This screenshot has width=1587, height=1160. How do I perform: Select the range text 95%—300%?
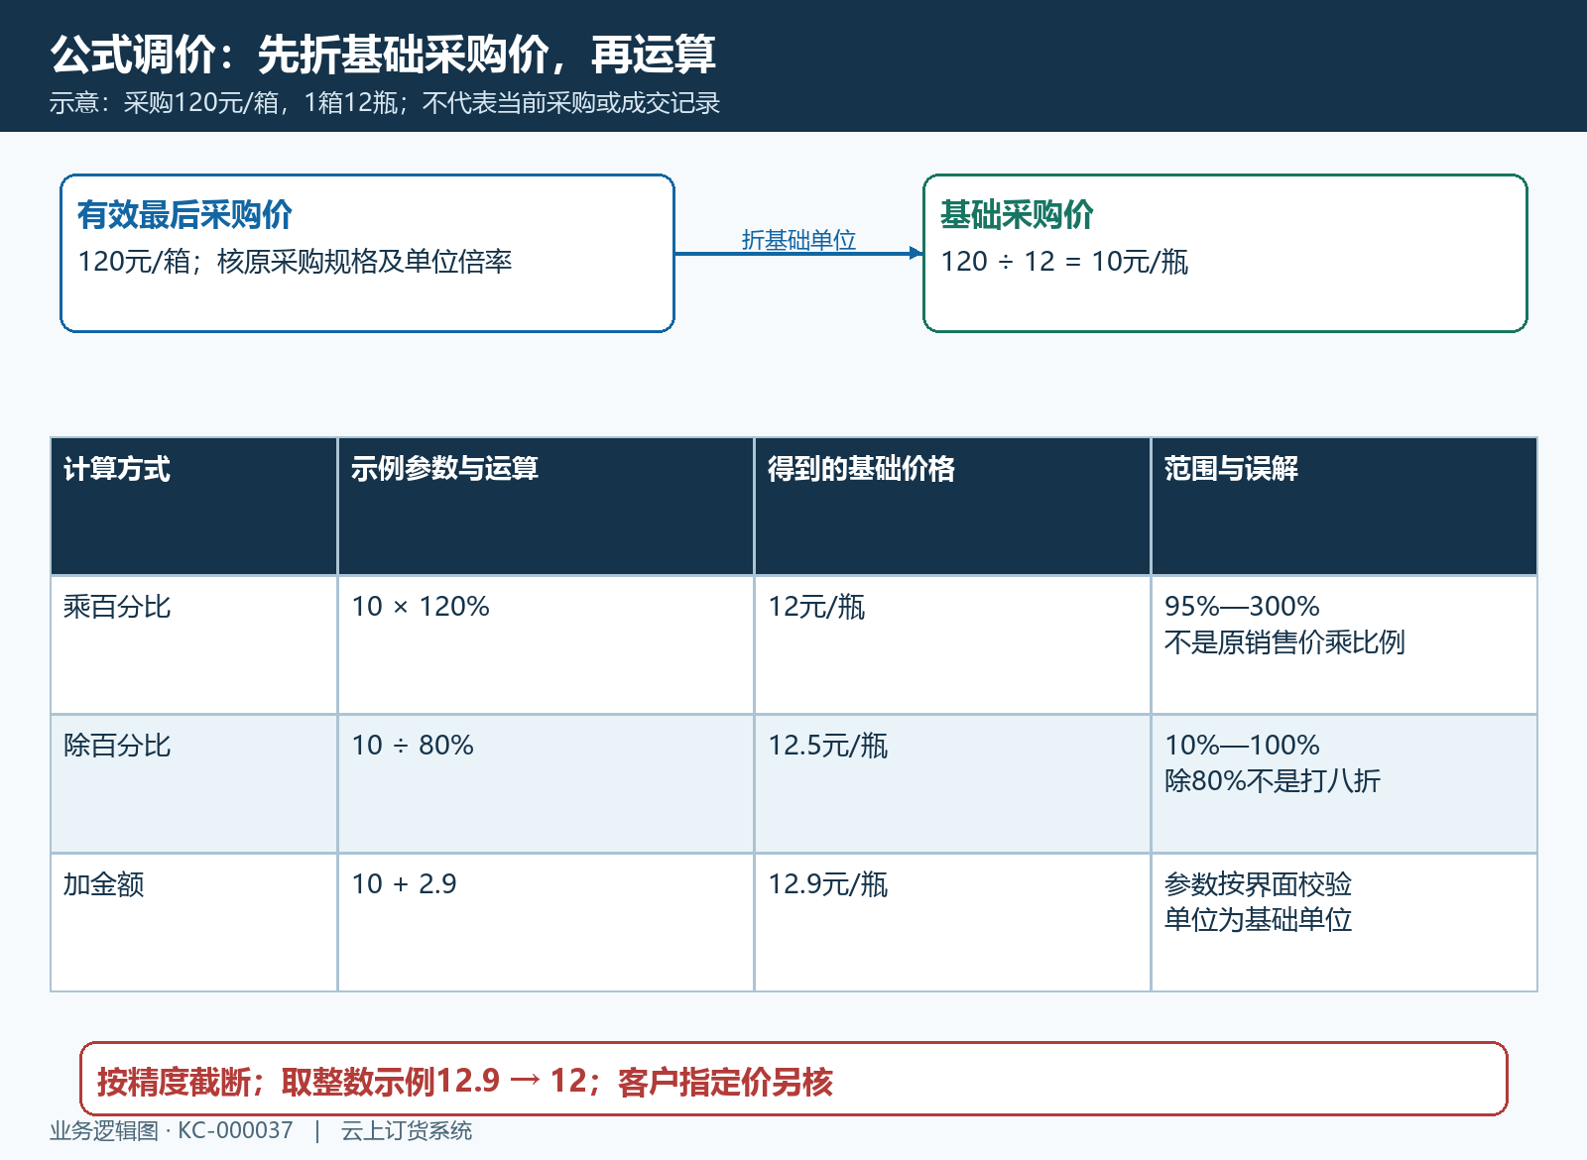point(1242,607)
